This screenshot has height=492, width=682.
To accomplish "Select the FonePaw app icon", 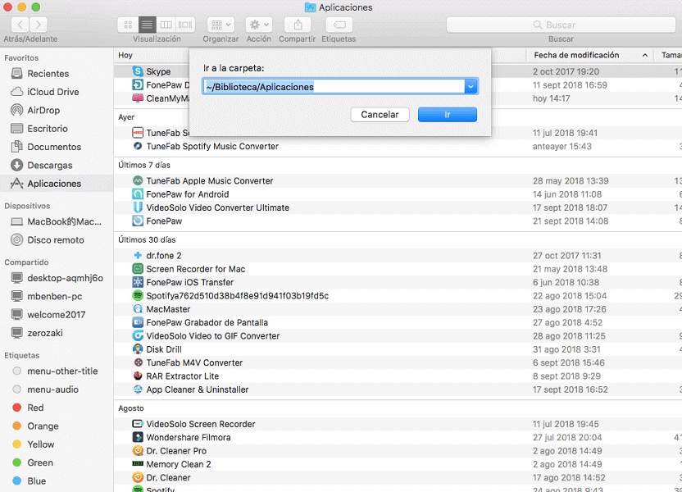I will [138, 221].
